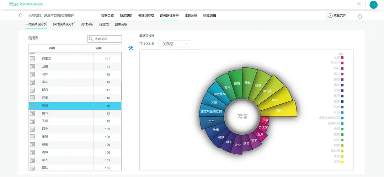Toggle the 观众 legend entry
384x177 pixels.
338,68
